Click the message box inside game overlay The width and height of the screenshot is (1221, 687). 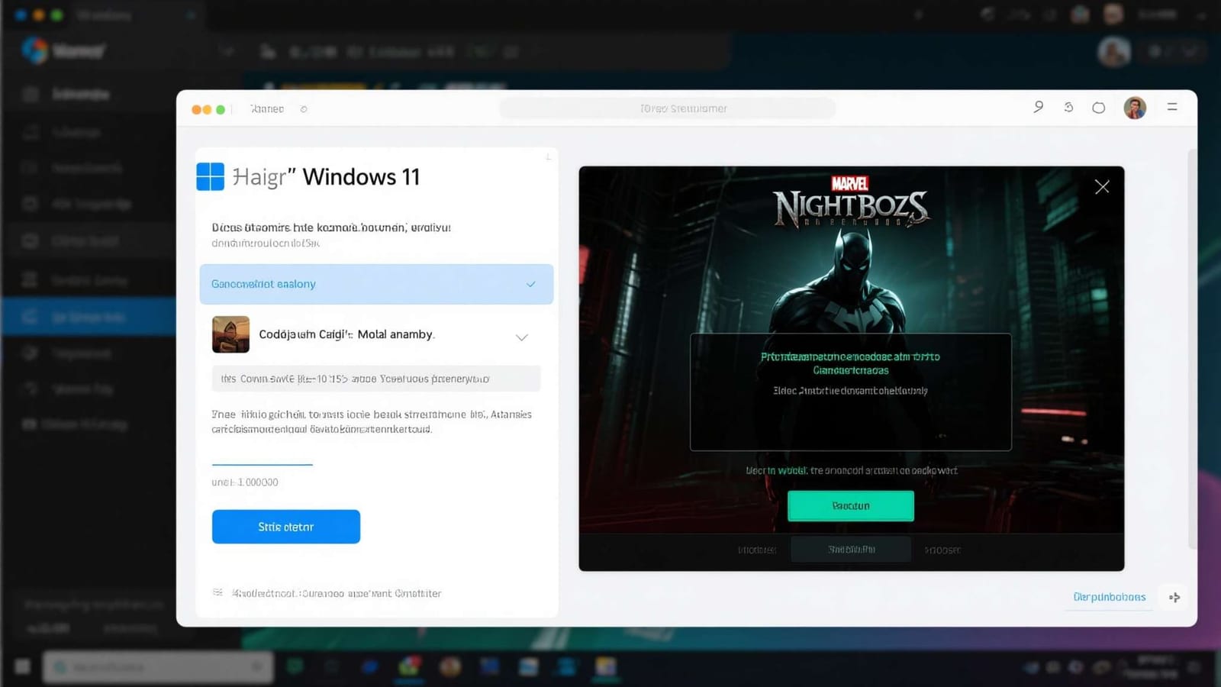[x=851, y=392]
